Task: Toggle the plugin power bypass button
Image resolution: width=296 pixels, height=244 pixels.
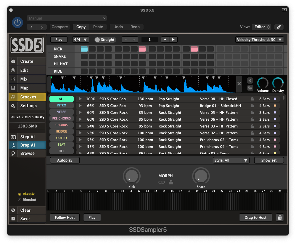Action: (17, 23)
